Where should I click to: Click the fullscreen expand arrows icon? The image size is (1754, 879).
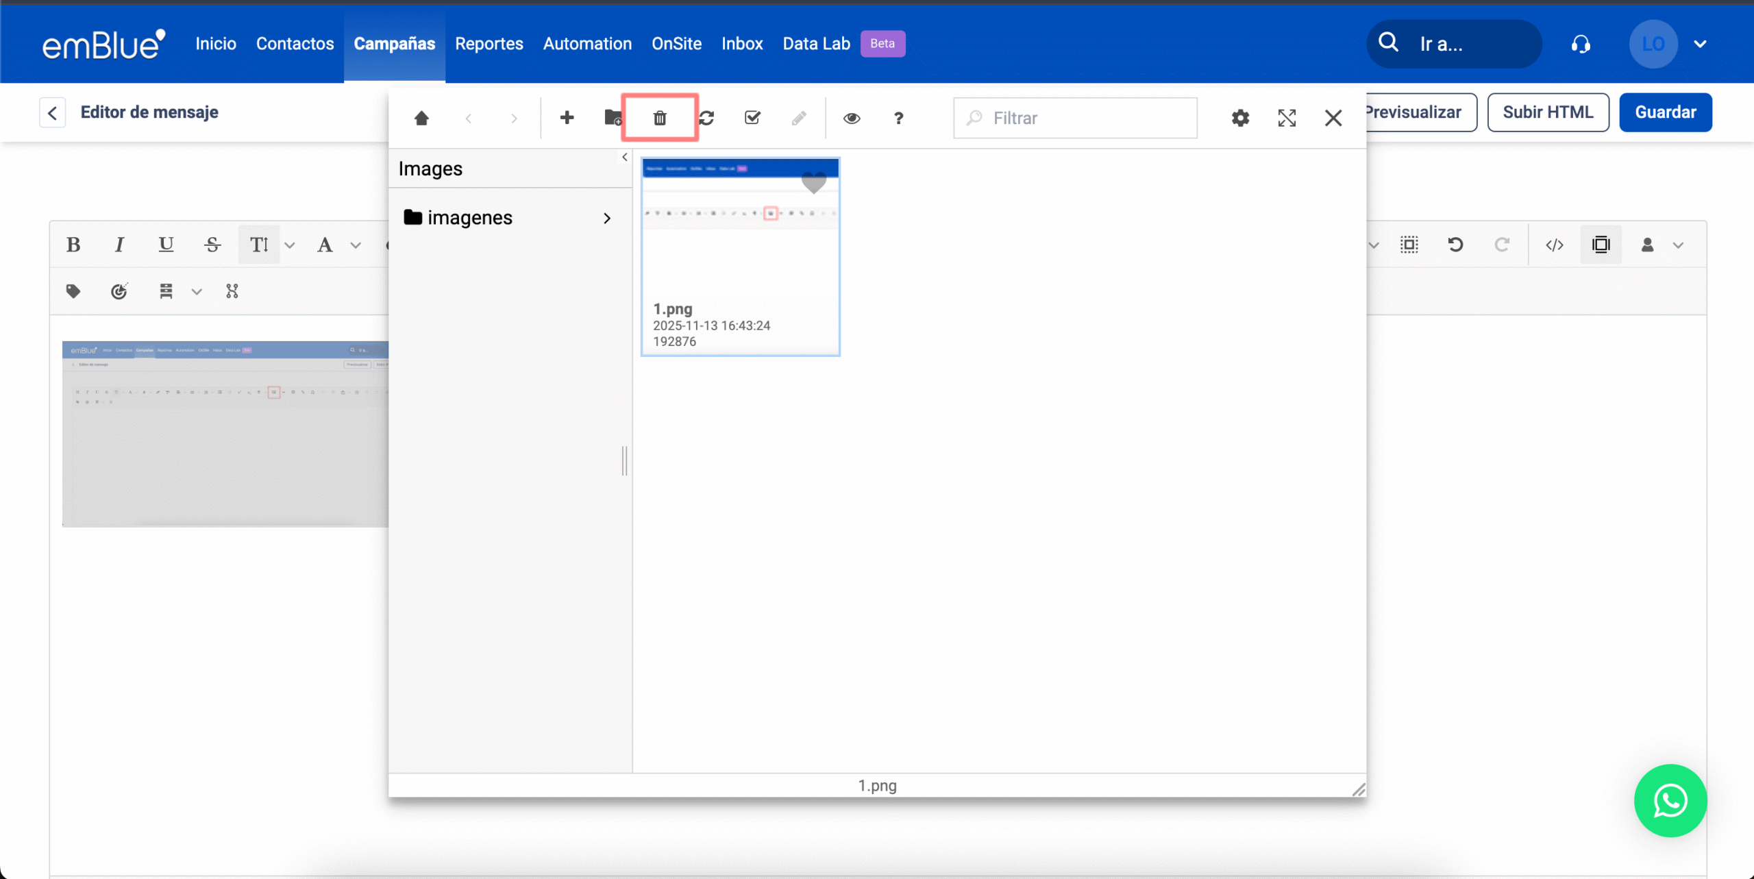[x=1287, y=118]
